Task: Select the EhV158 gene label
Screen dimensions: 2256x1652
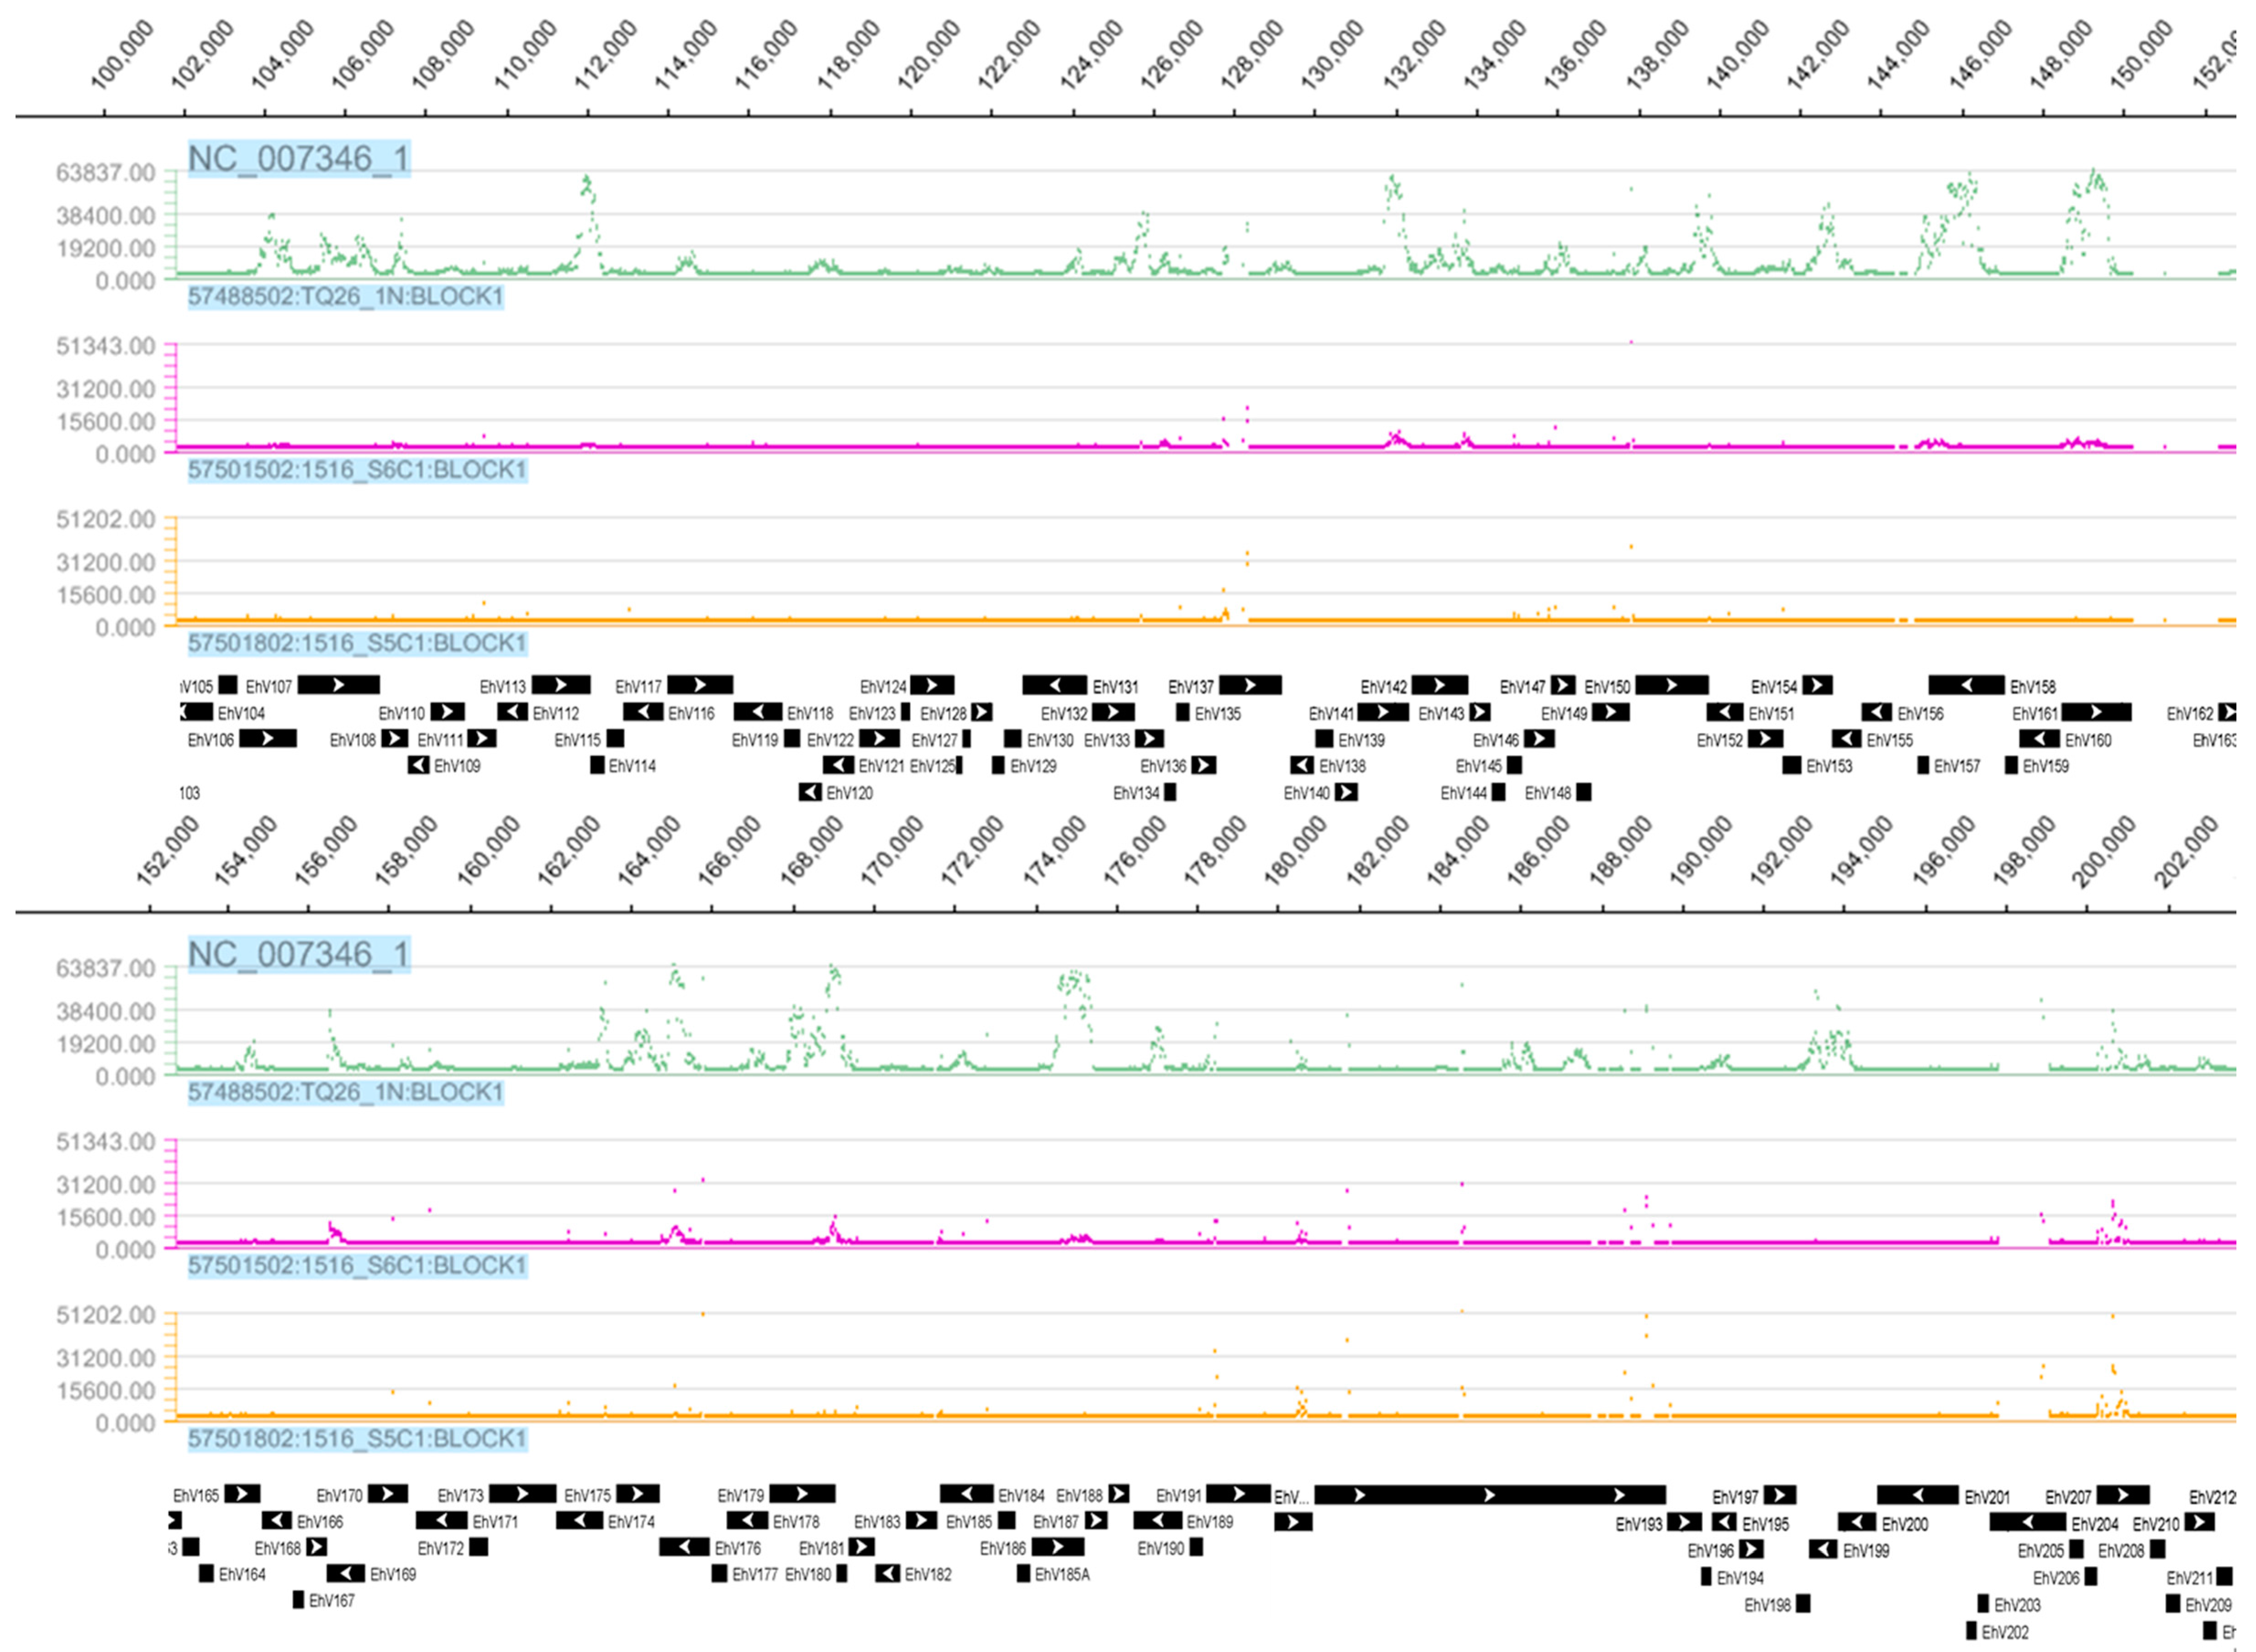Action: click(x=2034, y=687)
